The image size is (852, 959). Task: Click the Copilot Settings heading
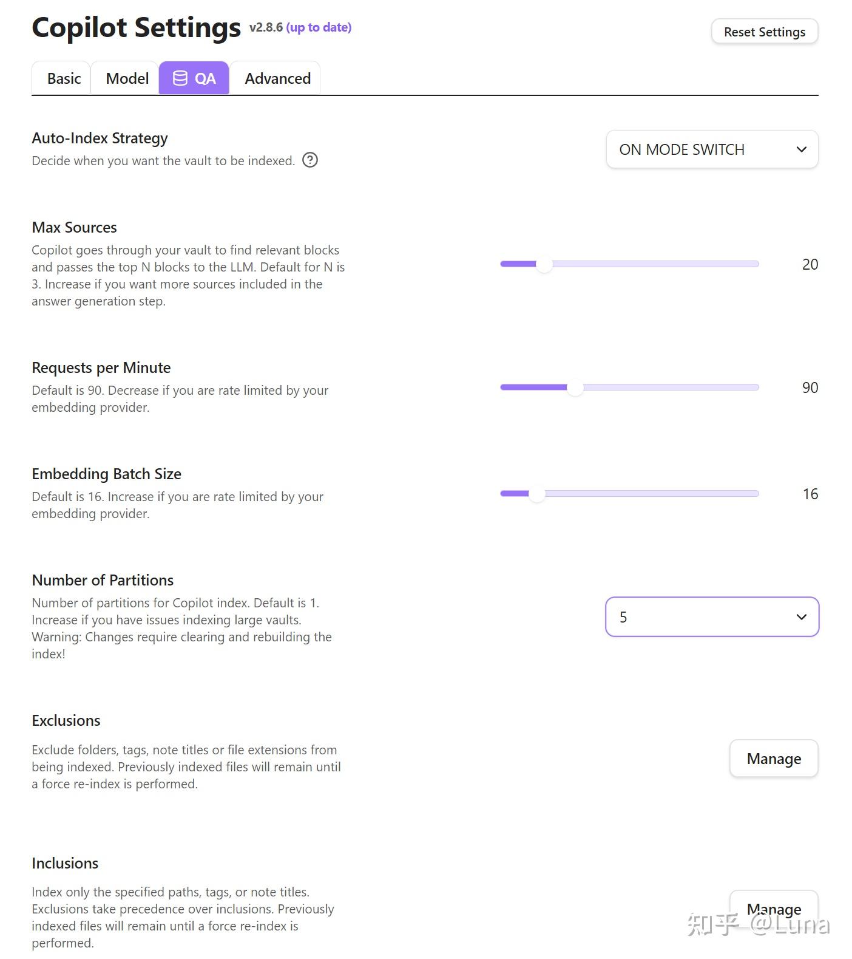(x=136, y=27)
